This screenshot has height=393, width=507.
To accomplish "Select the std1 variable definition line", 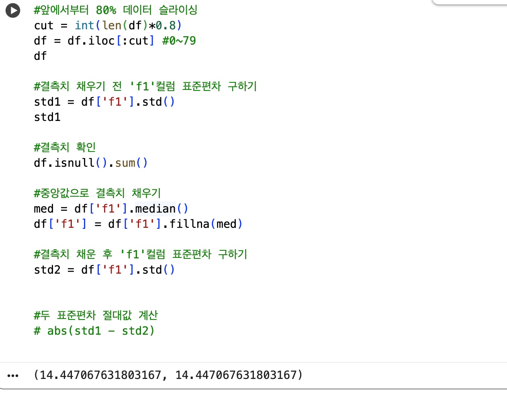I will tap(104, 102).
